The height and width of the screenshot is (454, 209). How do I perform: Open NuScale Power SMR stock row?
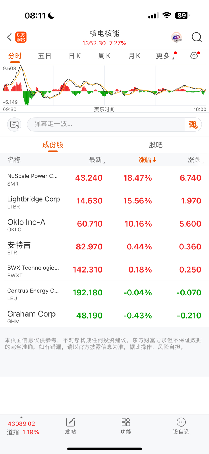(104, 178)
